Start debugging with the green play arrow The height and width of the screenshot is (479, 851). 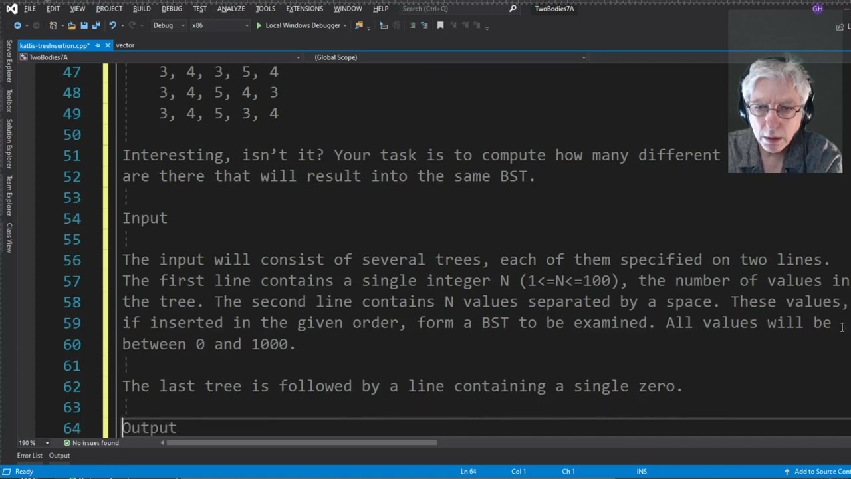[259, 25]
